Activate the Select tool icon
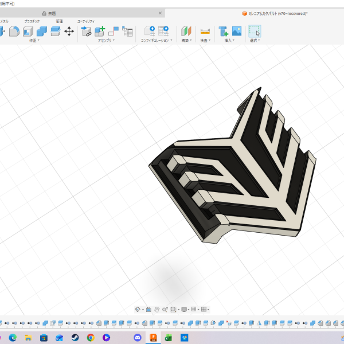This screenshot has height=344, width=344. pyautogui.click(x=254, y=32)
